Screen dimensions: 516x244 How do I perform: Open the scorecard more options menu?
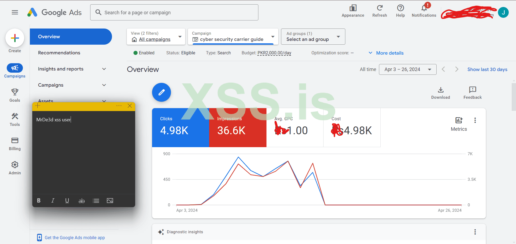click(x=475, y=120)
